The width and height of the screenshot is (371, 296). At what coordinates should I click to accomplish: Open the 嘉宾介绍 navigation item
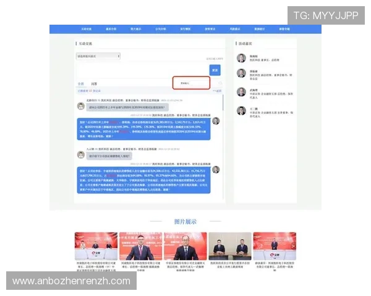pos(111,29)
